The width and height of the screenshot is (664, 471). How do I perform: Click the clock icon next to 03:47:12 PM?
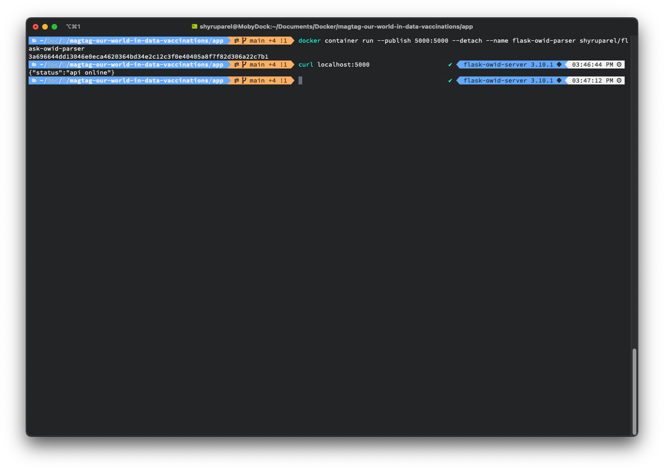click(x=619, y=81)
